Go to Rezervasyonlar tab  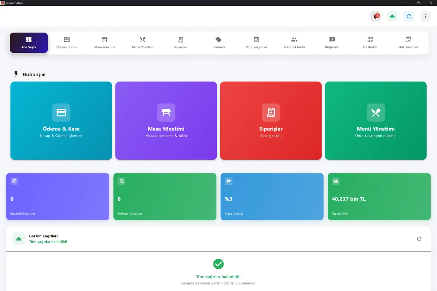point(256,43)
